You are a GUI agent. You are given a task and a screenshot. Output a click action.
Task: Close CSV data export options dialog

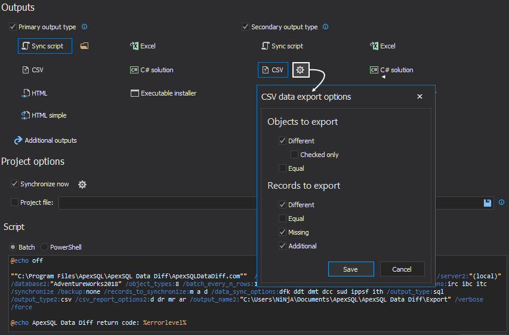[x=419, y=97]
